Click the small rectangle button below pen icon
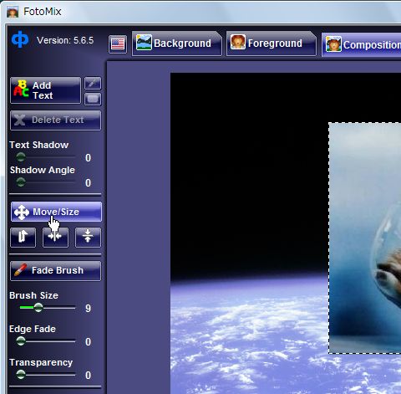401x394 pixels. pos(93,99)
